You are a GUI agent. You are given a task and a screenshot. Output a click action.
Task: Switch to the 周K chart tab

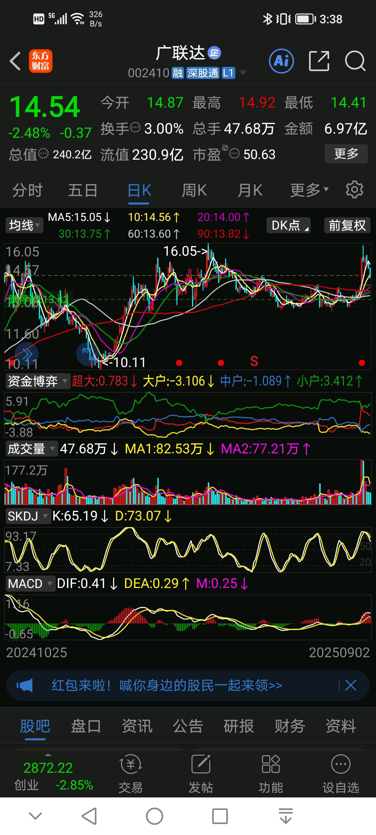[194, 190]
